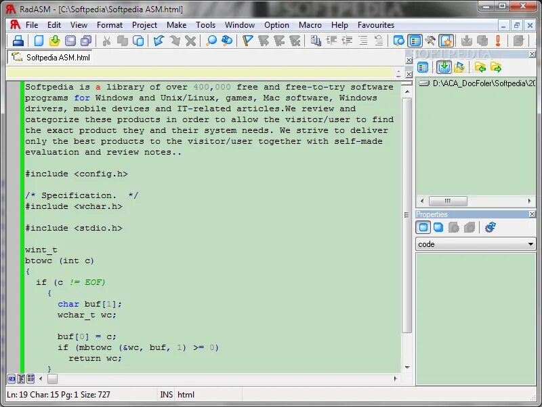Click the Delete X toolbar icon
Screen dimensions: 542x407
(190, 41)
